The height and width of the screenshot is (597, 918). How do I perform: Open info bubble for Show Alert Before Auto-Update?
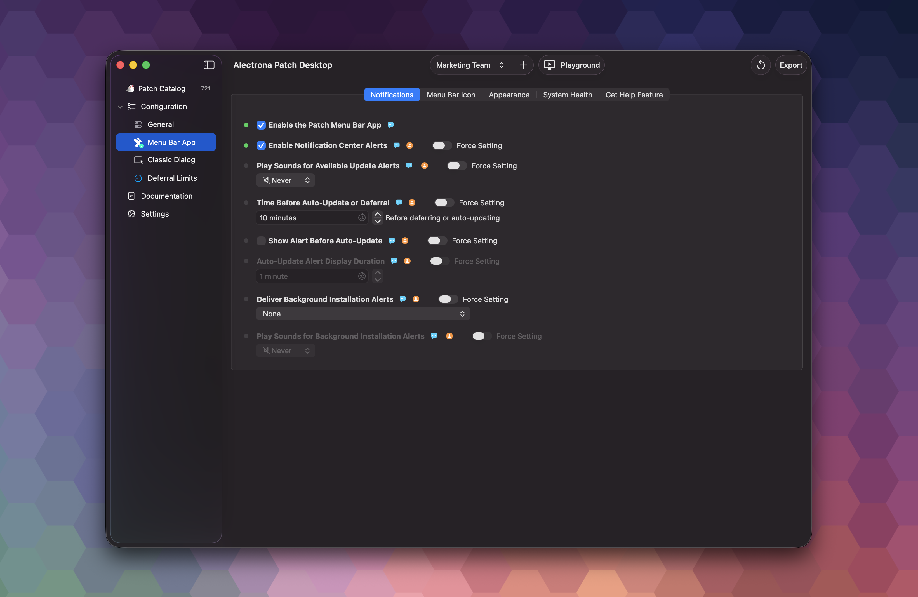pyautogui.click(x=392, y=241)
